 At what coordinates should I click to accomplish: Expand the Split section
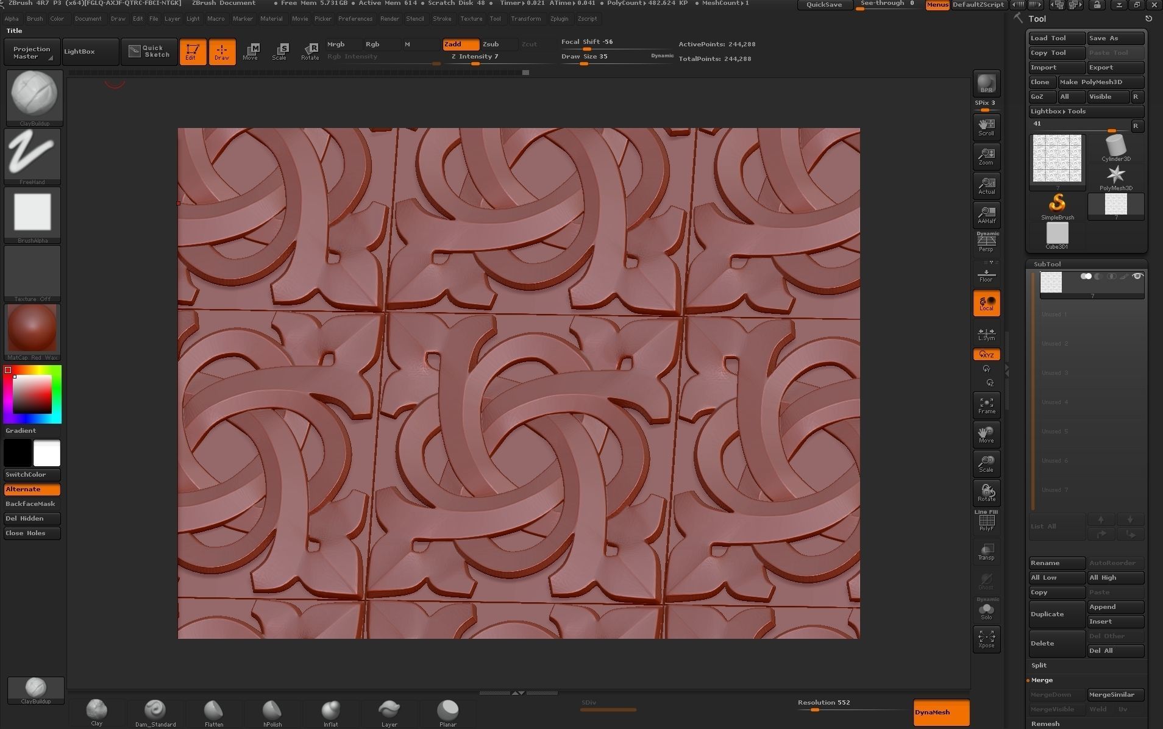(1039, 665)
